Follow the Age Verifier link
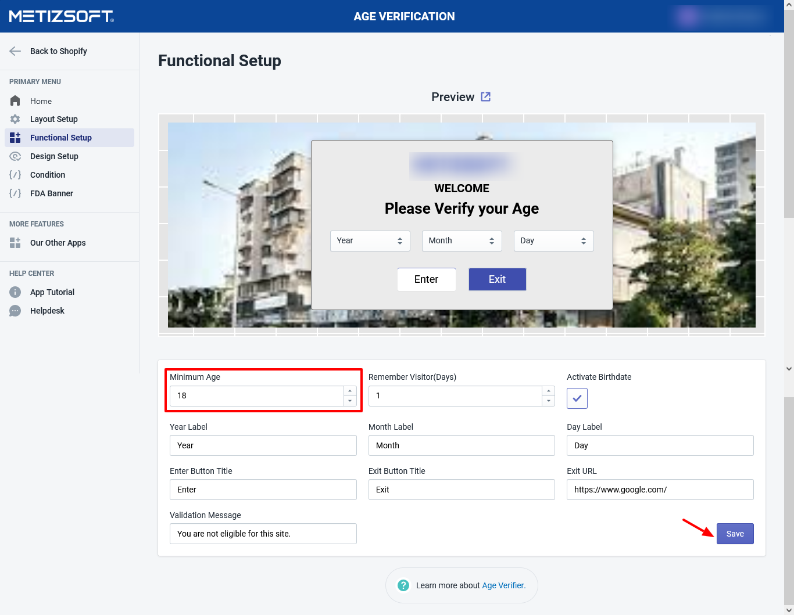 pos(503,585)
